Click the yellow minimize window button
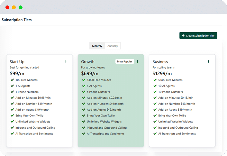This screenshot has width=227, height=156. point(14,7)
